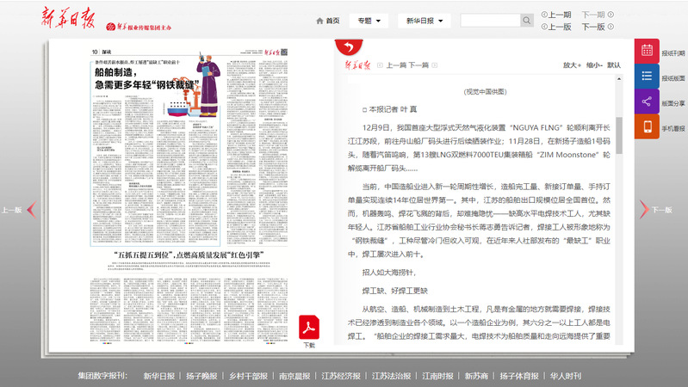Viewport: 688px width, 387px height.
Task: Go to previous page with left red arrow
Action: [x=30, y=209]
